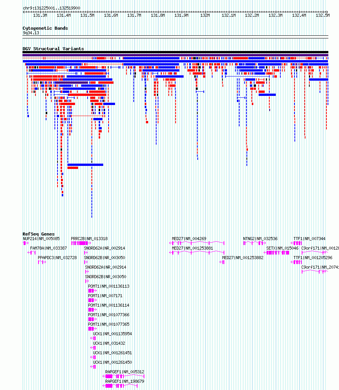
Task: Select the NTNG2 NM_032536 gene glyph
Action: click(x=254, y=243)
